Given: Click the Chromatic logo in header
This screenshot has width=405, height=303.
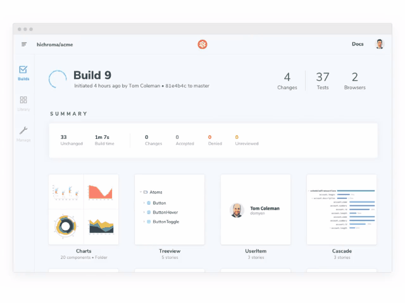Looking at the screenshot, I should 202,44.
